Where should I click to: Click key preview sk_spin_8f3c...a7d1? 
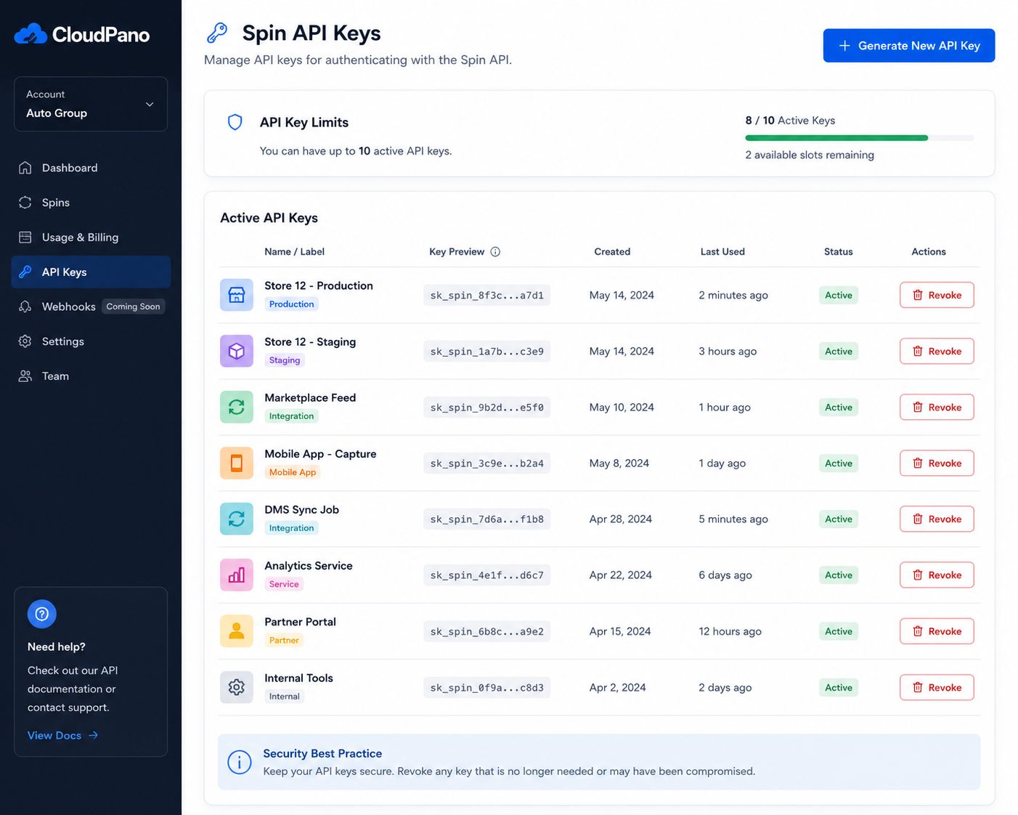[x=486, y=295]
